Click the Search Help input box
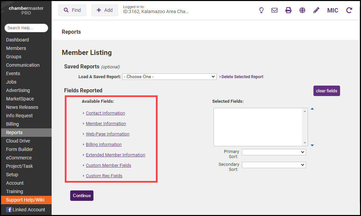The image size is (361, 216). pos(26,28)
